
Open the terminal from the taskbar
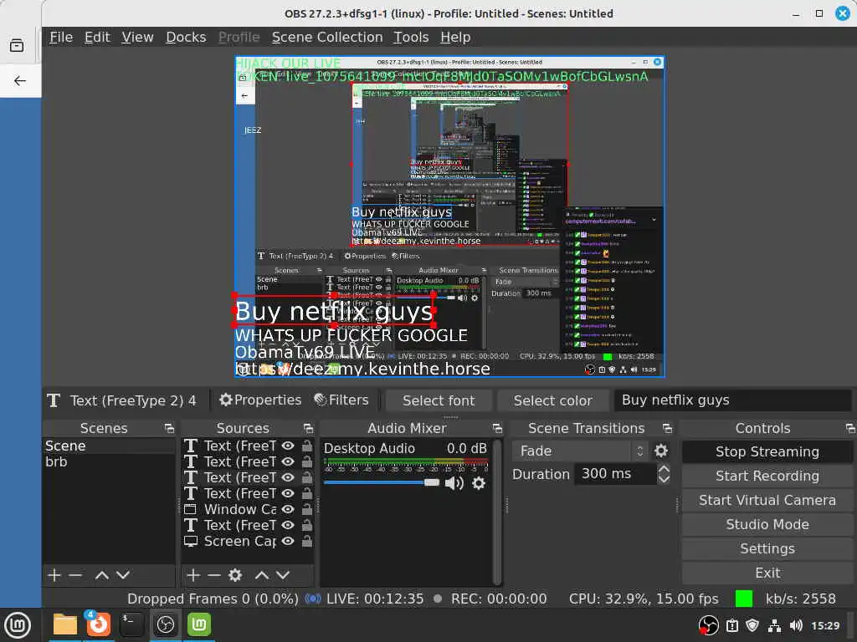[131, 625]
